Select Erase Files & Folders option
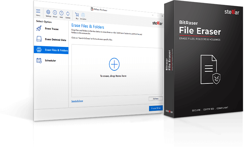This screenshot has height=147, width=244. click(x=51, y=50)
